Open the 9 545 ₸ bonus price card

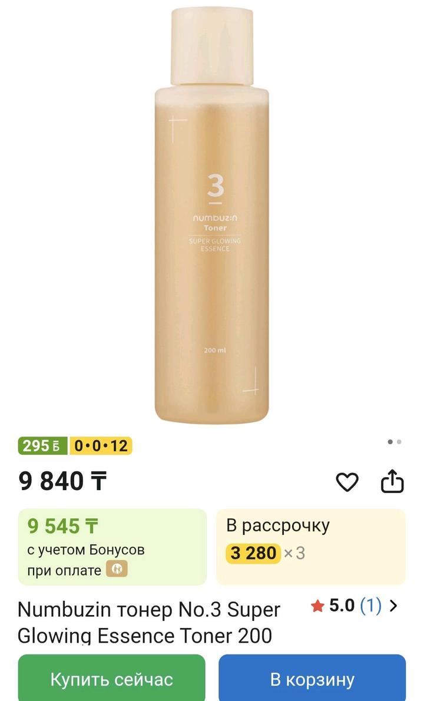point(112,547)
